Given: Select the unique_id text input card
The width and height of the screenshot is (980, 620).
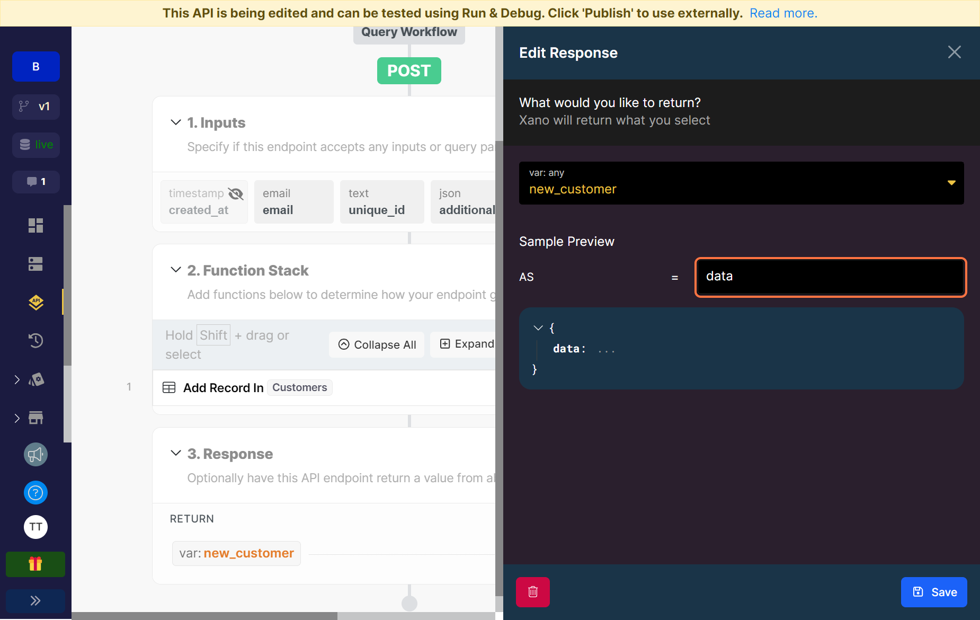Looking at the screenshot, I should [x=382, y=202].
